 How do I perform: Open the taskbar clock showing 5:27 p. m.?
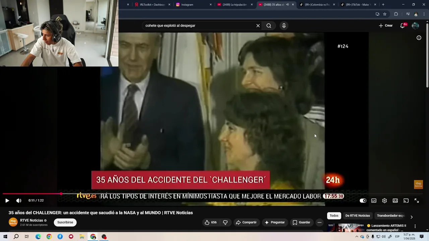tap(409, 237)
